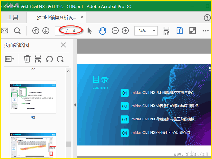This screenshot has width=212, height=159.
Task: Open the magnifier find text tool
Action: [17, 31]
